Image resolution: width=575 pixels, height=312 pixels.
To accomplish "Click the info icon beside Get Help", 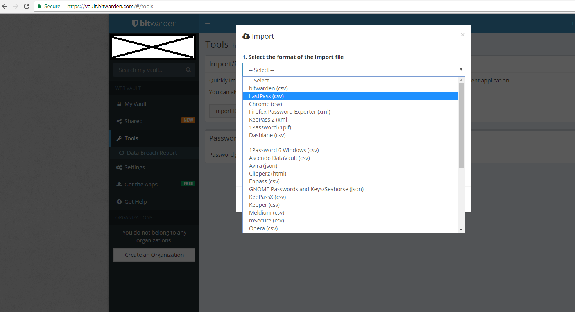I will [119, 202].
